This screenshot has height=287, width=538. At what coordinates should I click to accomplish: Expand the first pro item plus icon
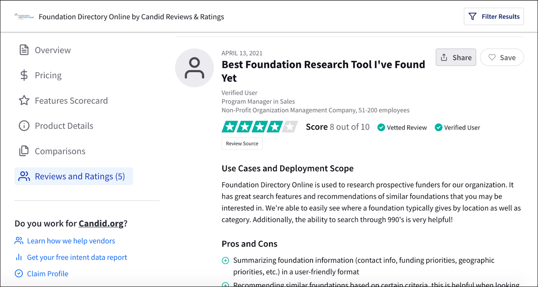point(225,260)
